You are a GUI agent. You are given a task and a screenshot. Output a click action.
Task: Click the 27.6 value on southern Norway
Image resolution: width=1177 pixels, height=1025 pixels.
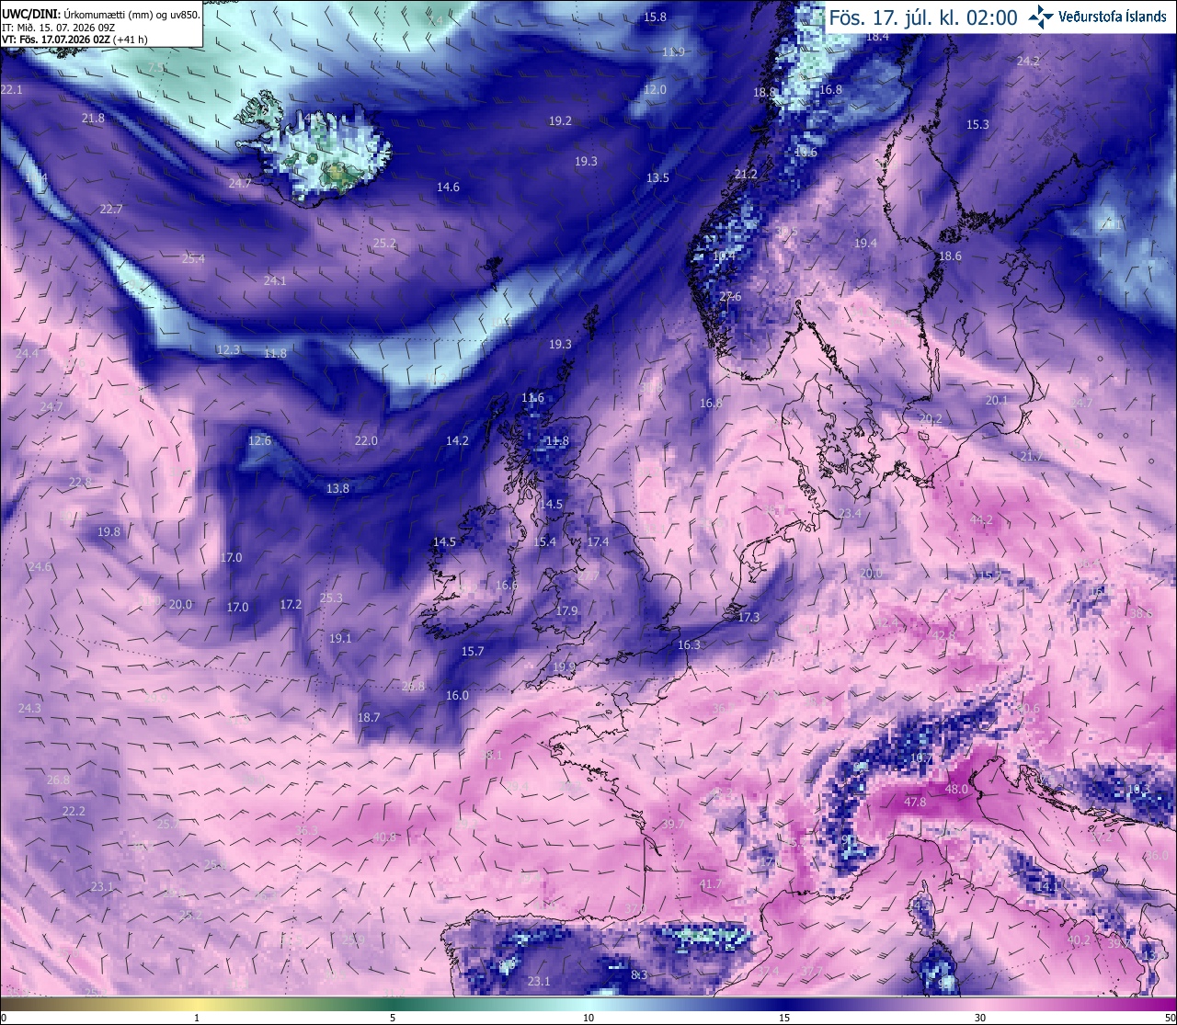[x=730, y=296]
